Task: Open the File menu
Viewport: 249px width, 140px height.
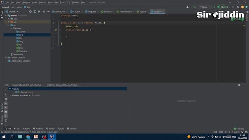Action: point(7,2)
